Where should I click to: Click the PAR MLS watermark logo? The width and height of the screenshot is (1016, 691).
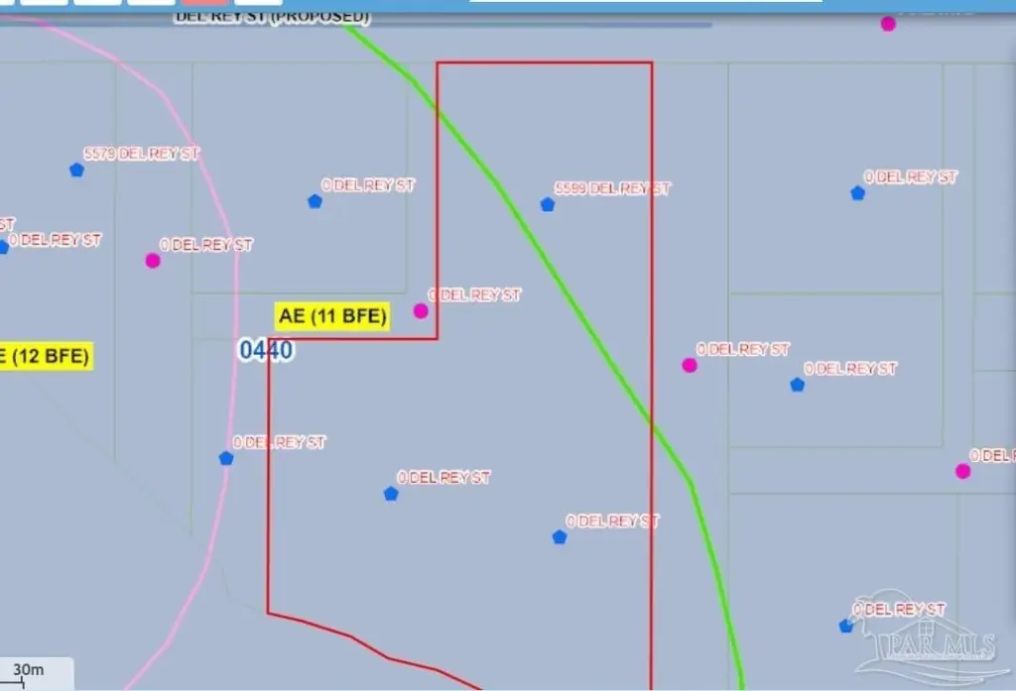(926, 644)
